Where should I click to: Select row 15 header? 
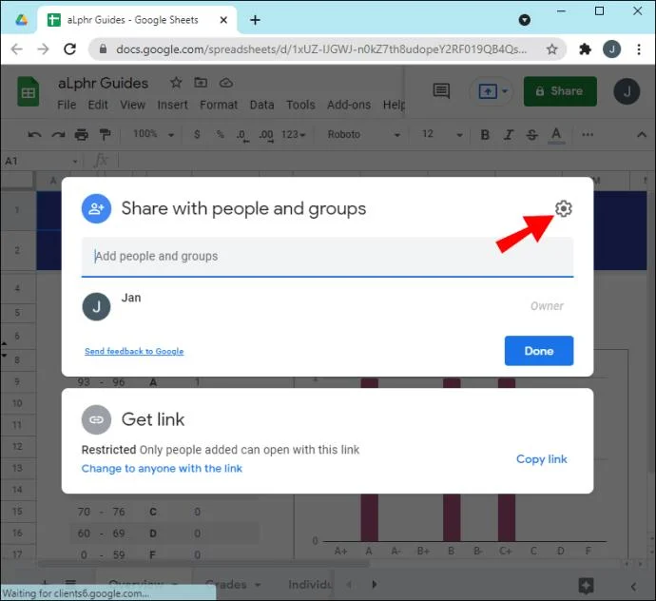[17, 511]
